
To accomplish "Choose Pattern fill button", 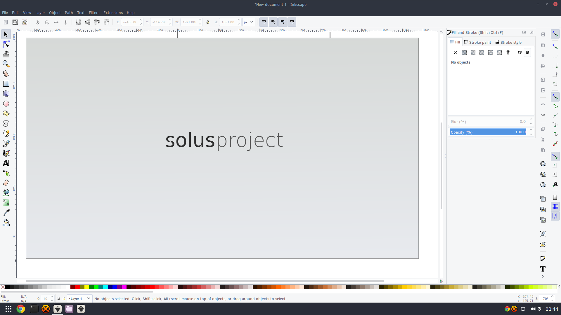I will [x=490, y=53].
